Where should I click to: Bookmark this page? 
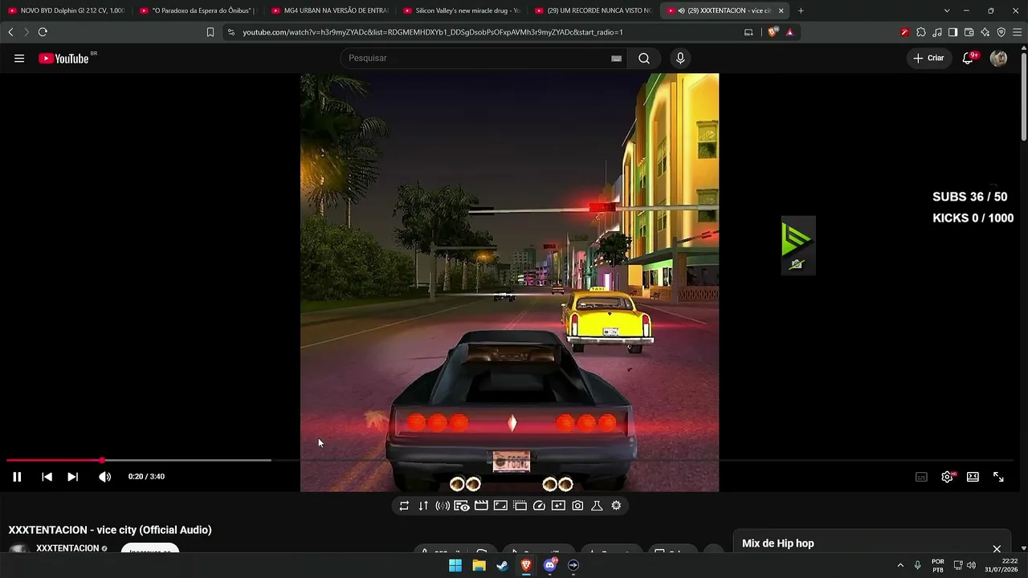click(210, 32)
